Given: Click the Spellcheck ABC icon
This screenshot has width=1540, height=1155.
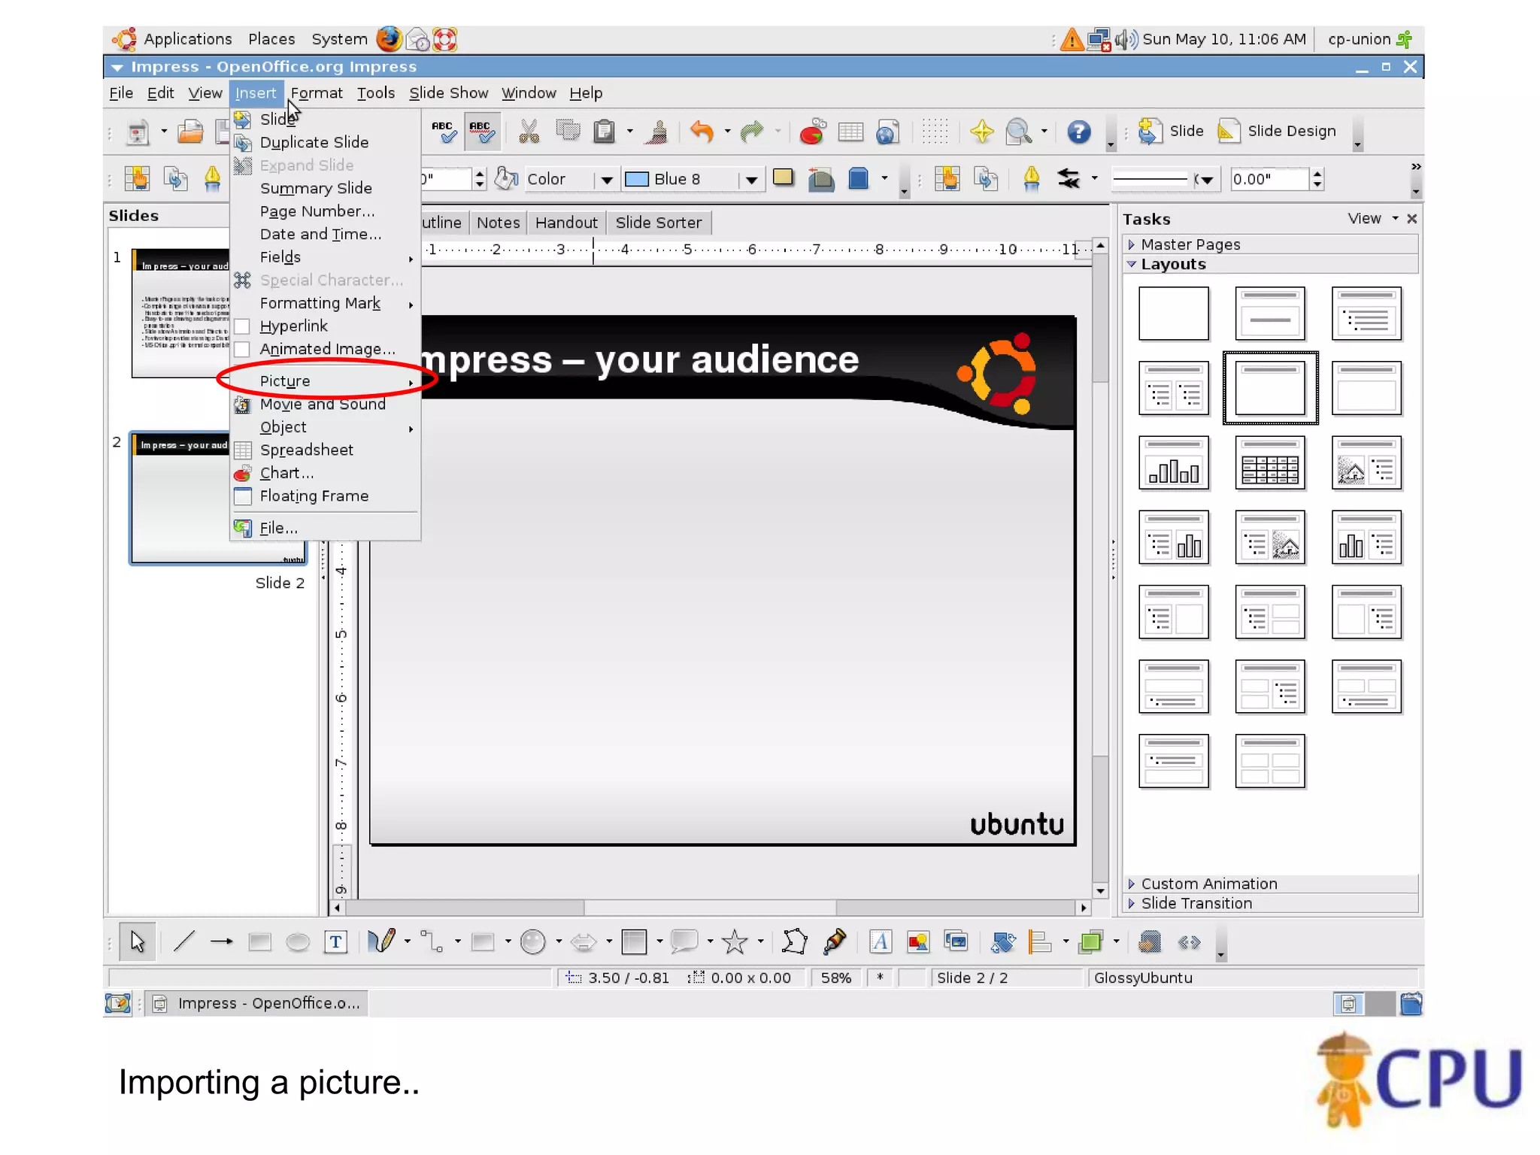Looking at the screenshot, I should [x=444, y=132].
